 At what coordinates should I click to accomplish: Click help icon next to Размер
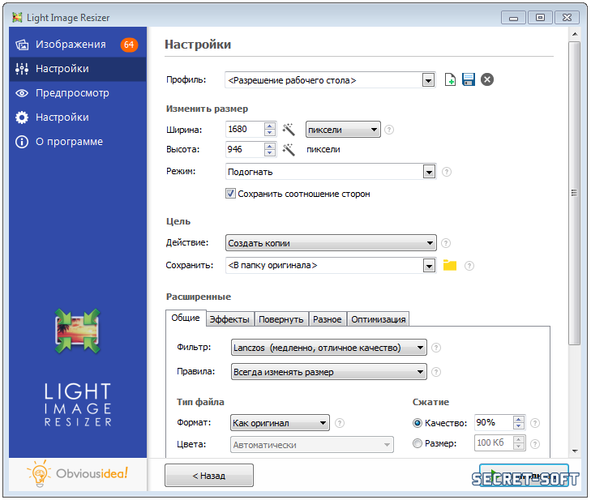tap(534, 444)
